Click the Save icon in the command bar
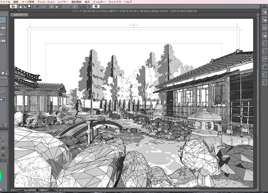This screenshot has width=268, height=193. tap(29, 7)
